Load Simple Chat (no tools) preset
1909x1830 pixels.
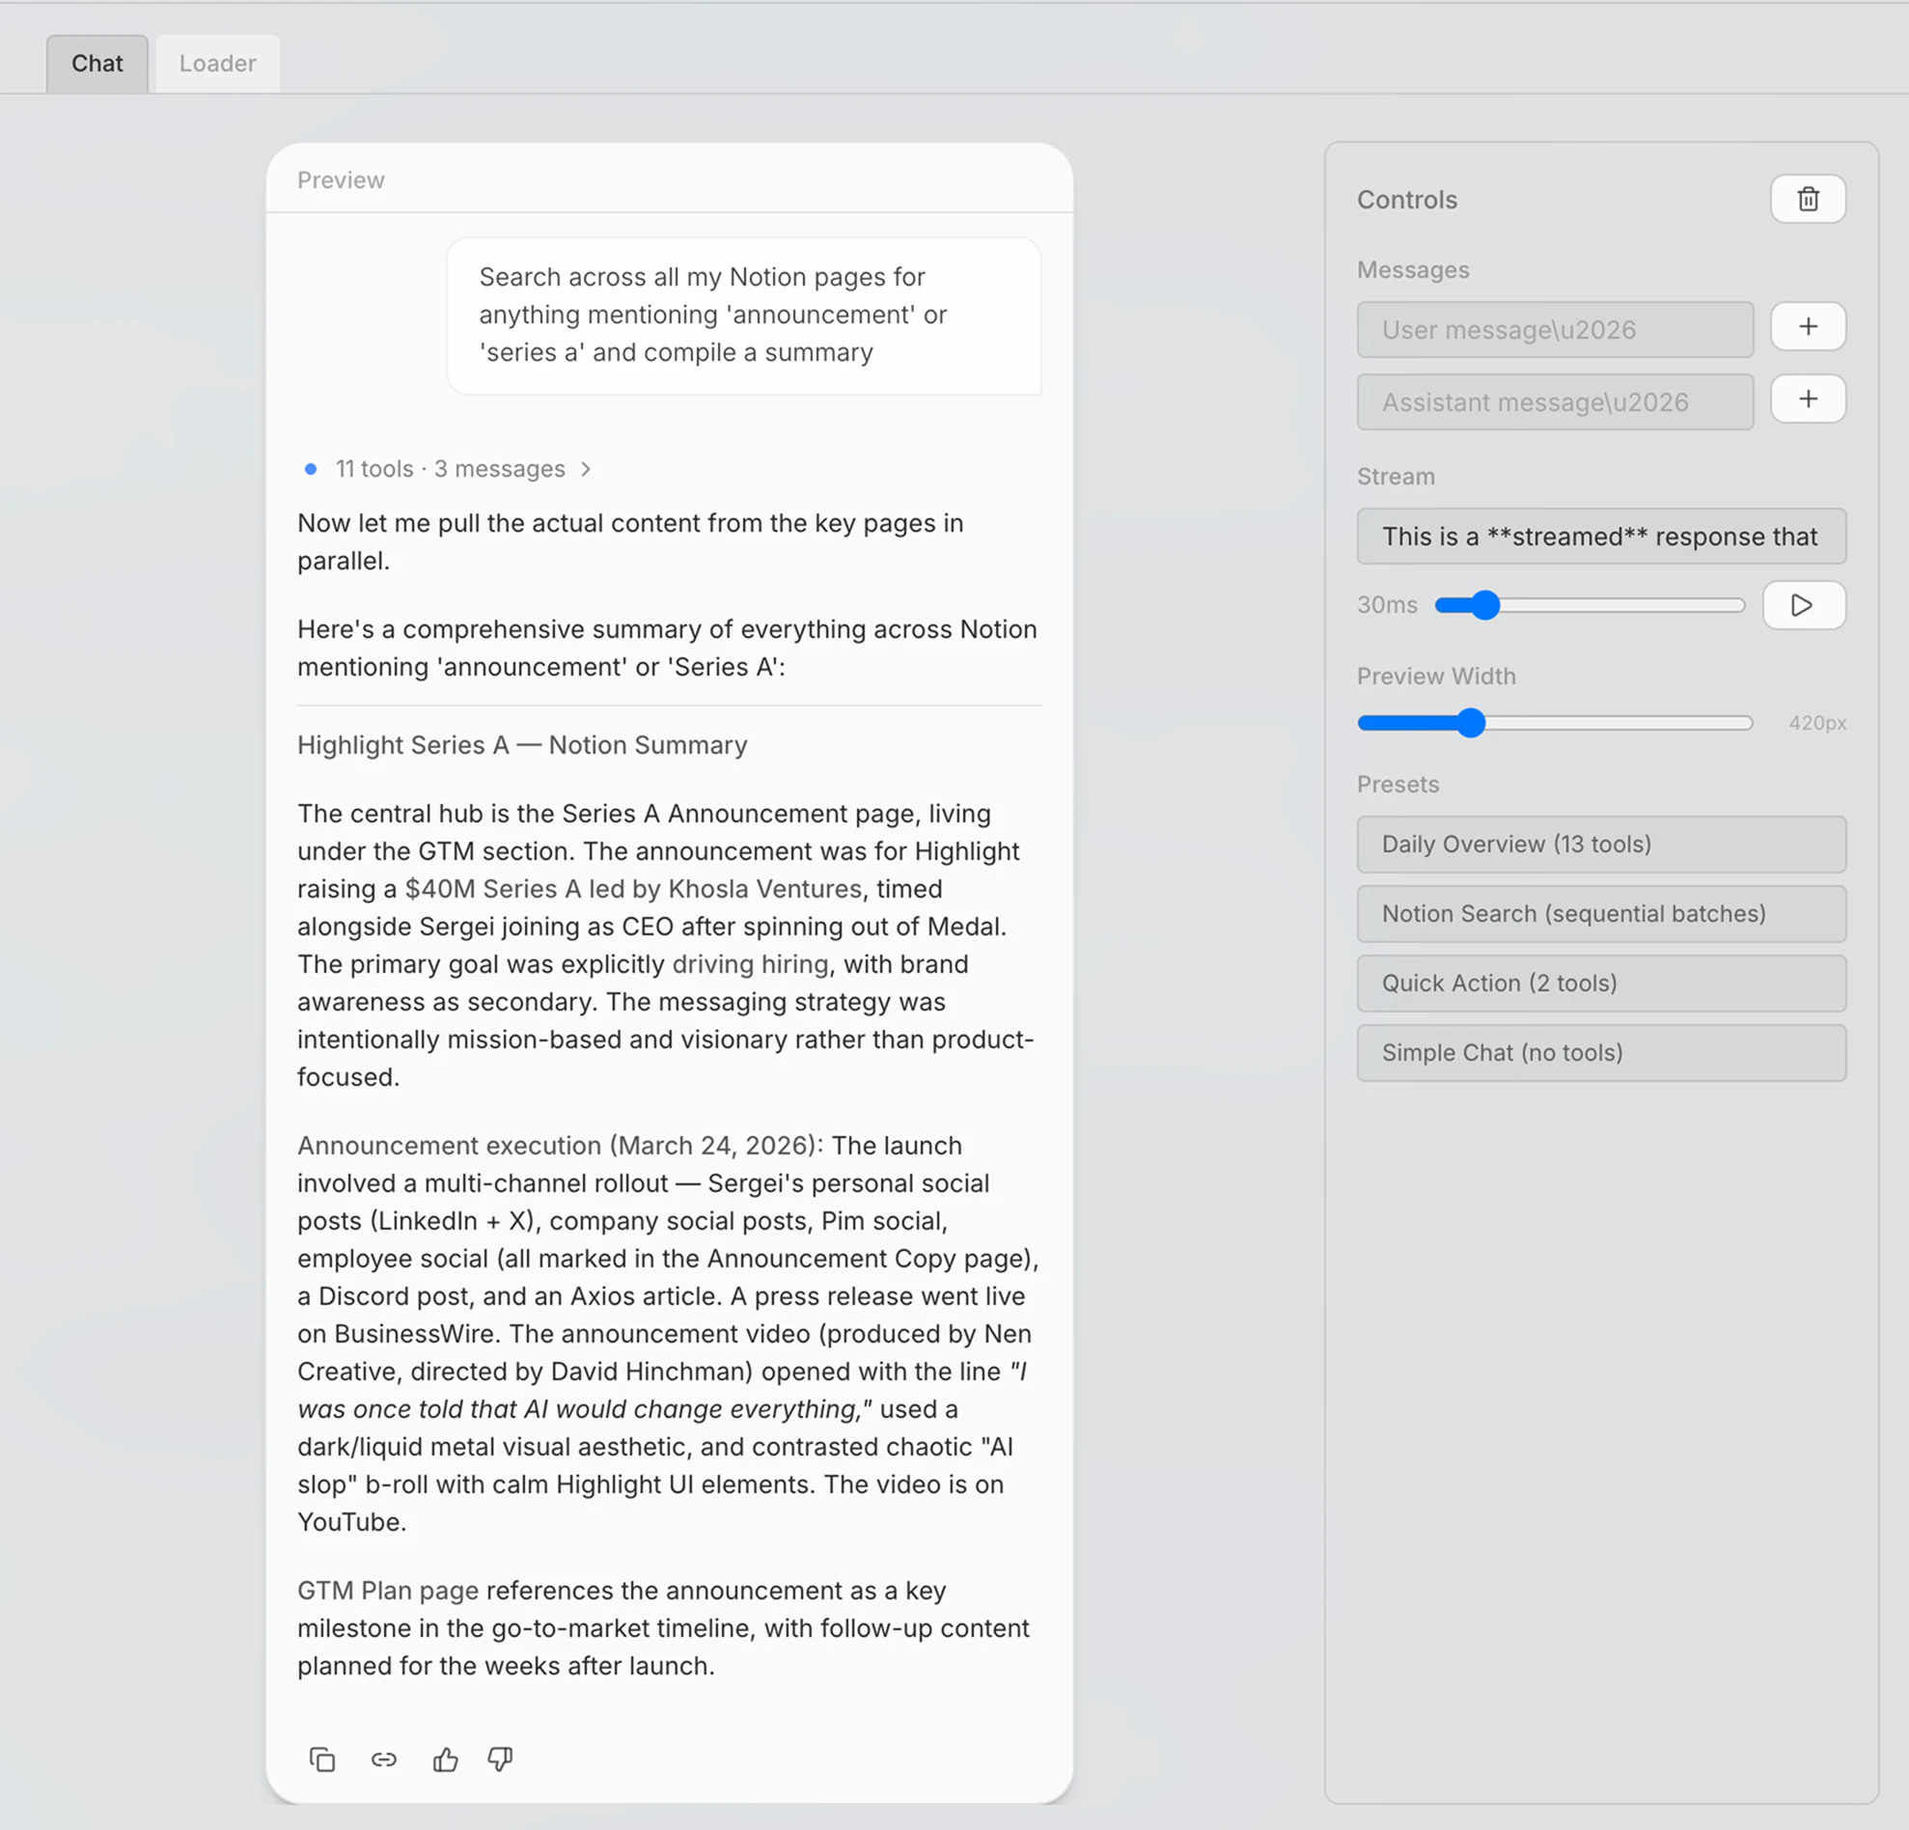click(1601, 1052)
